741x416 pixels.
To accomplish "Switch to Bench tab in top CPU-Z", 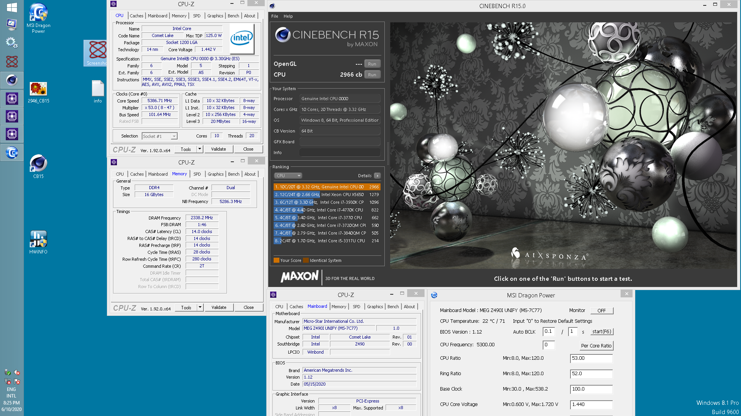I will (233, 16).
